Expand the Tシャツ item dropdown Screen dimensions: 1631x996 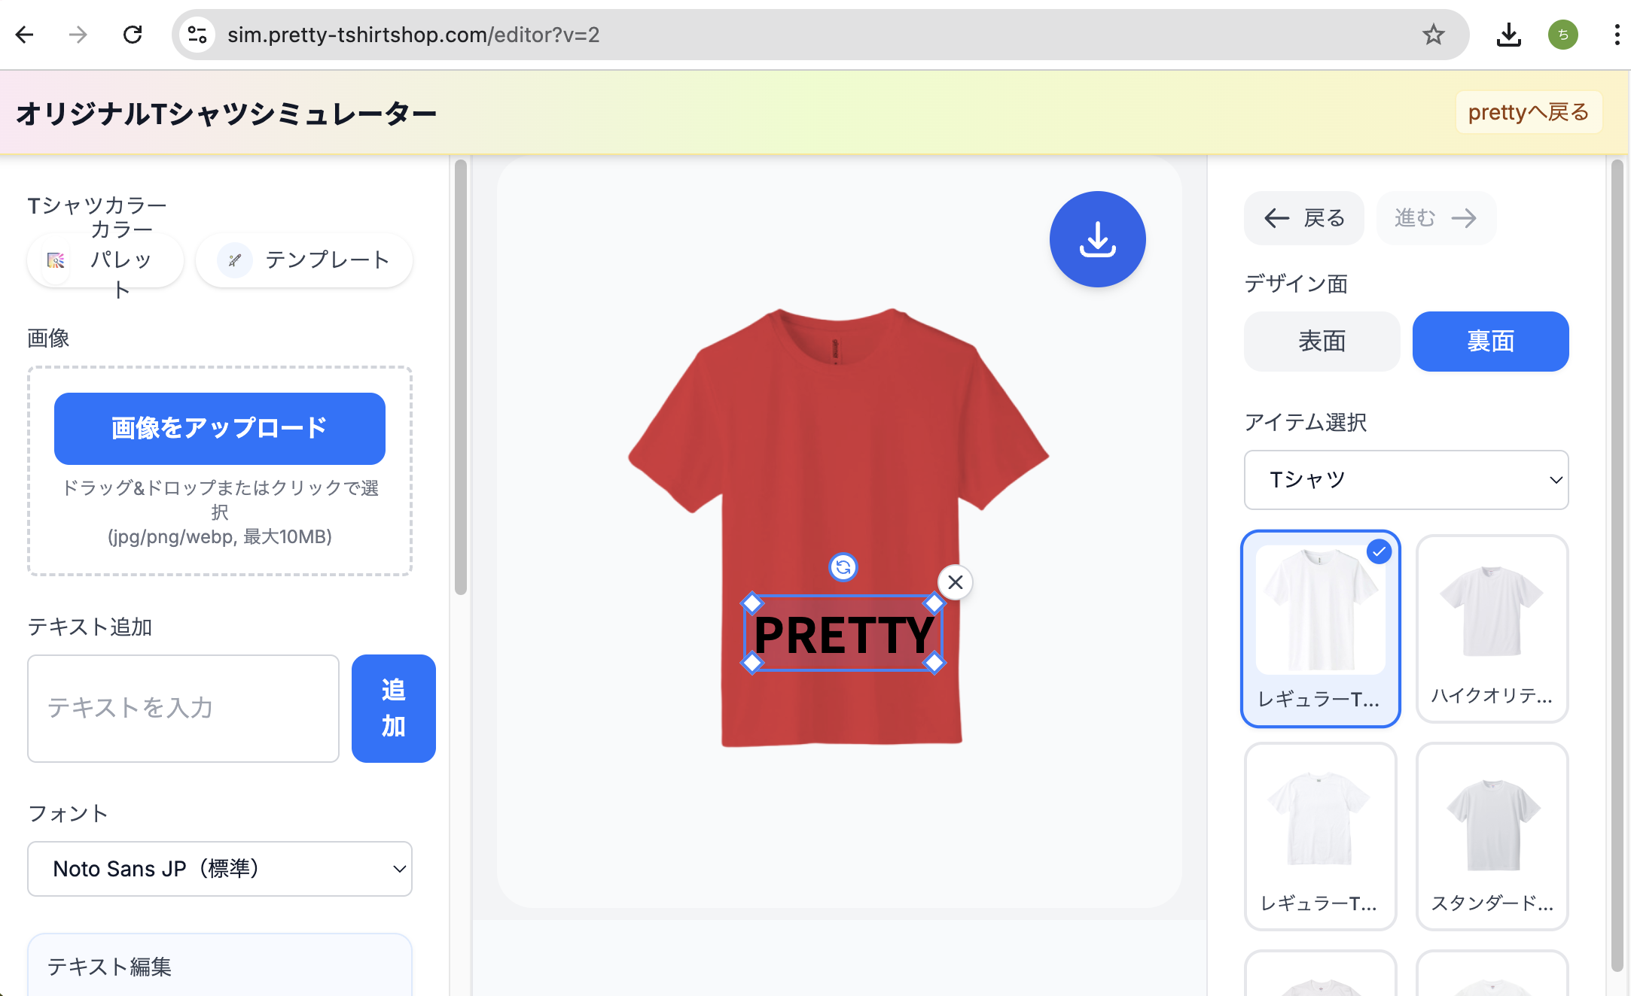[x=1406, y=480]
